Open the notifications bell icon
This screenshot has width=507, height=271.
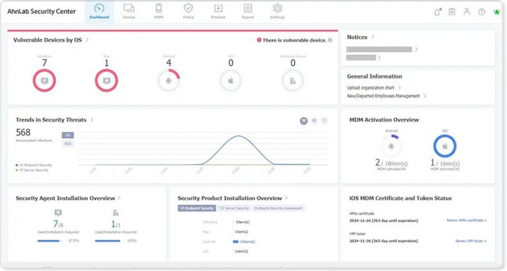coord(437,12)
